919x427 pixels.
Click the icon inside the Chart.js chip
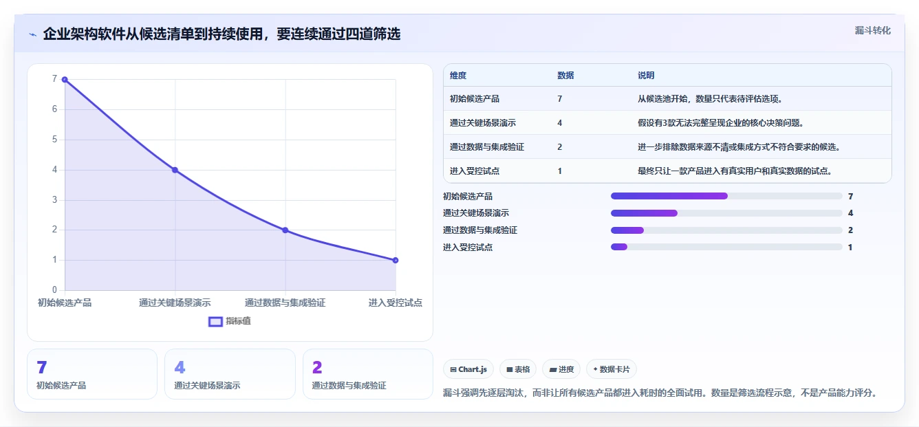(453, 369)
